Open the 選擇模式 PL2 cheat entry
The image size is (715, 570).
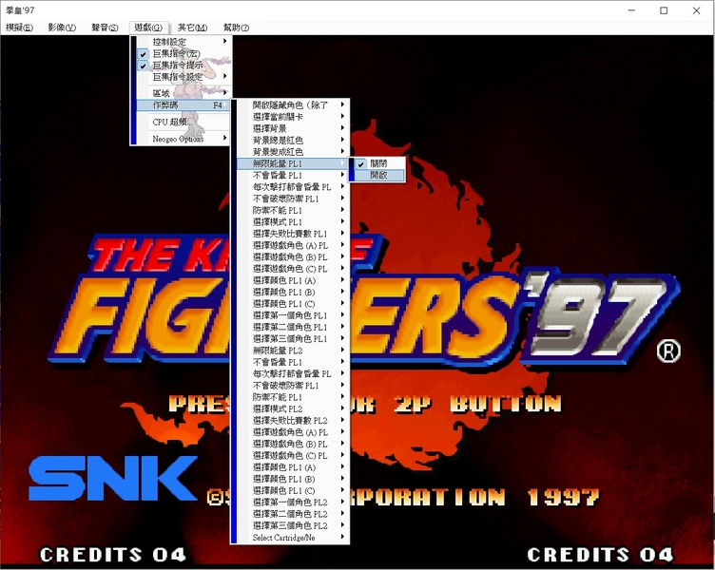tap(293, 408)
